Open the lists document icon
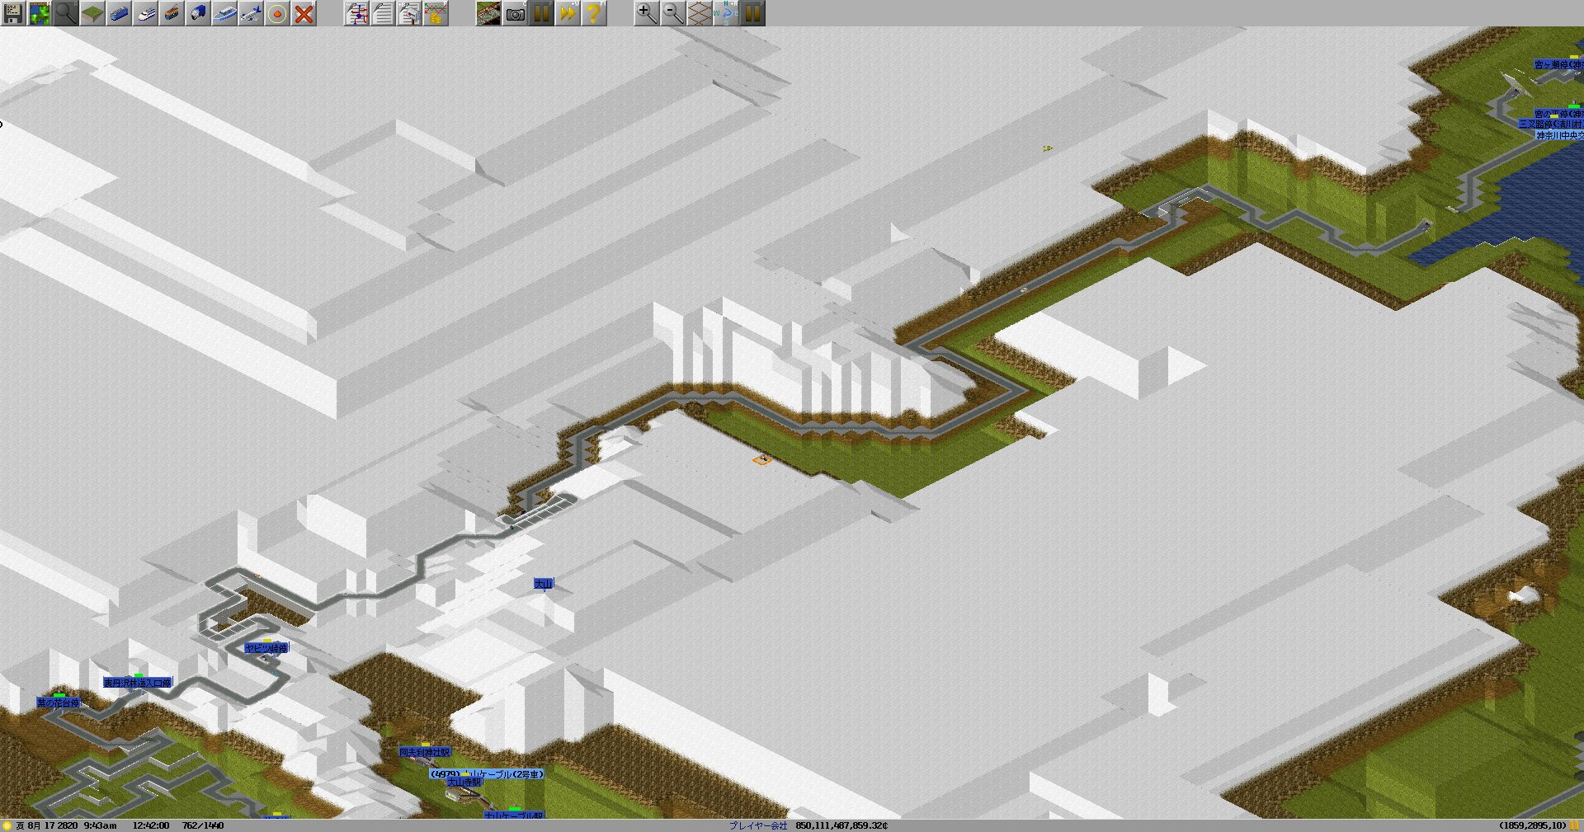Image resolution: width=1584 pixels, height=832 pixels. point(383,13)
